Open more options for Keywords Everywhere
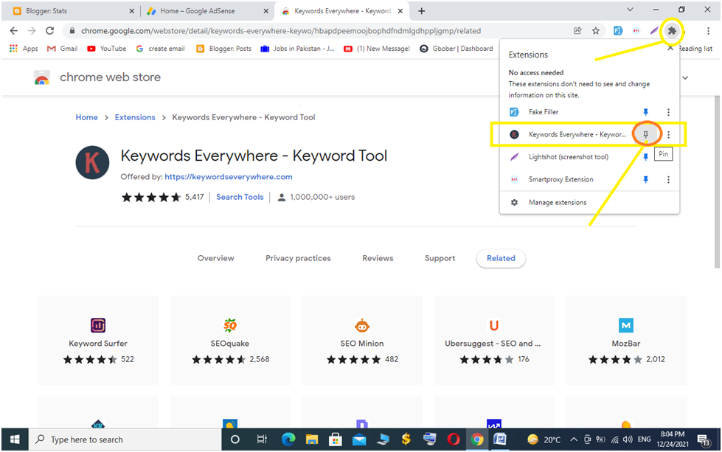The height and width of the screenshot is (452, 722). [669, 134]
